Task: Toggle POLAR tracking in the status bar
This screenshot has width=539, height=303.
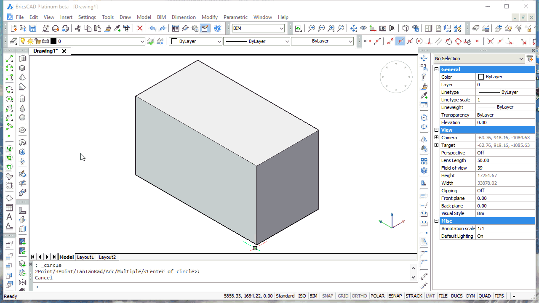Action: click(377, 296)
